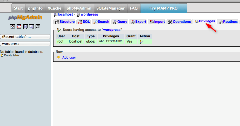
Task: Click the Action column header
Action: [145, 36]
